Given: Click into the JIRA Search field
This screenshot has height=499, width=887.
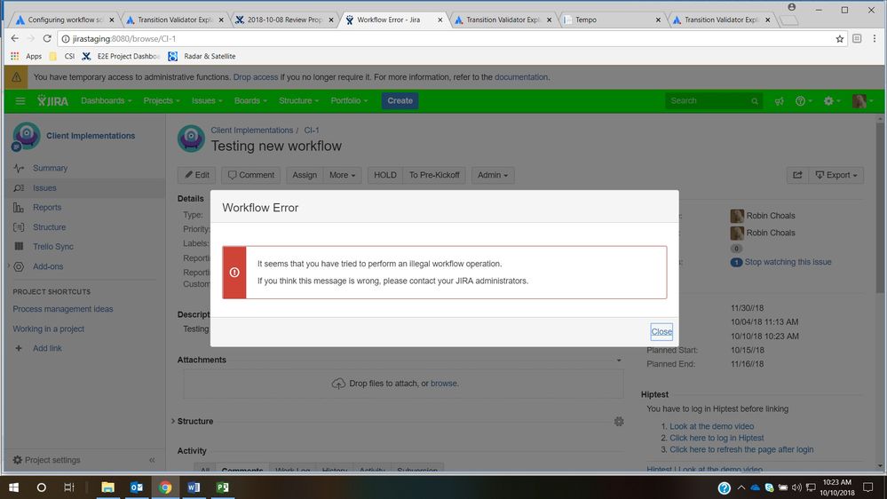Looking at the screenshot, I should click(x=713, y=100).
